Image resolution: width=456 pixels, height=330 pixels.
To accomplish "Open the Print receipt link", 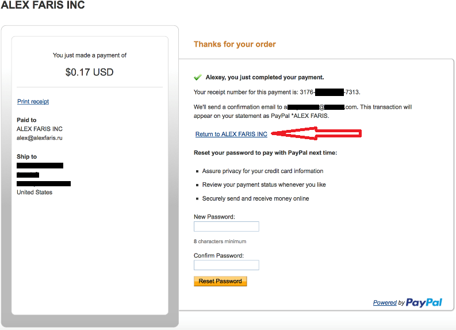I will pyautogui.click(x=33, y=101).
